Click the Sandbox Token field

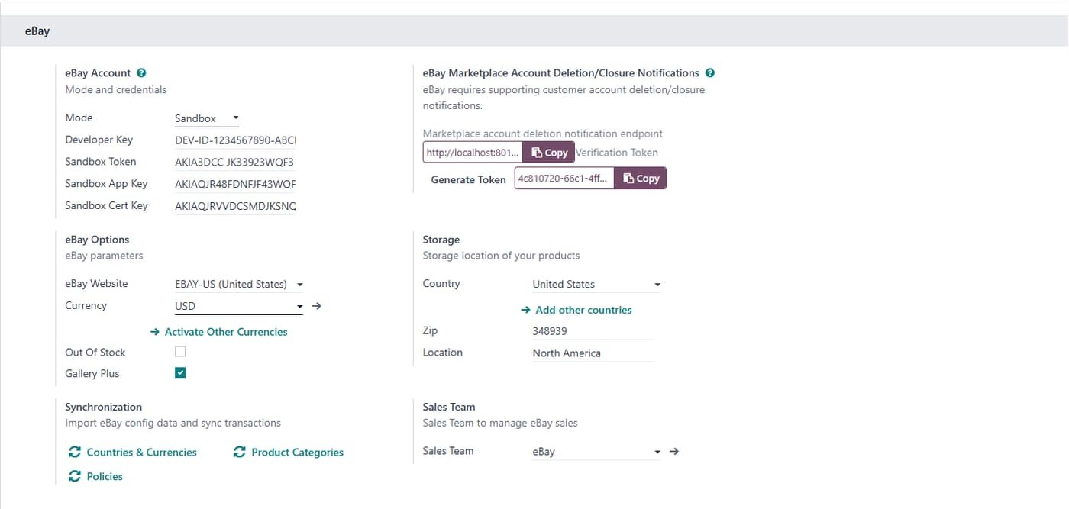pyautogui.click(x=235, y=163)
